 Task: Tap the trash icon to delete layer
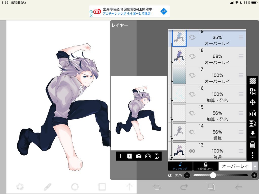(x=252, y=144)
